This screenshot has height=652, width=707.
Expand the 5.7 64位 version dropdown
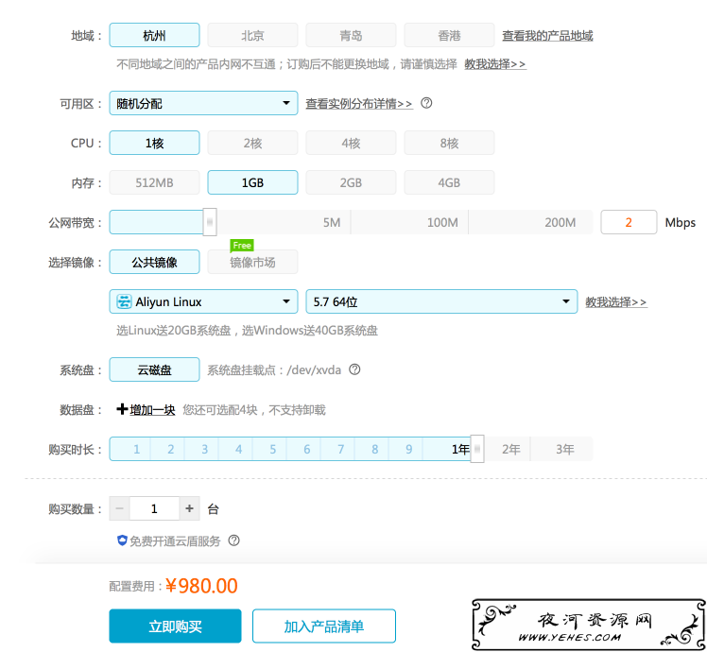441,301
